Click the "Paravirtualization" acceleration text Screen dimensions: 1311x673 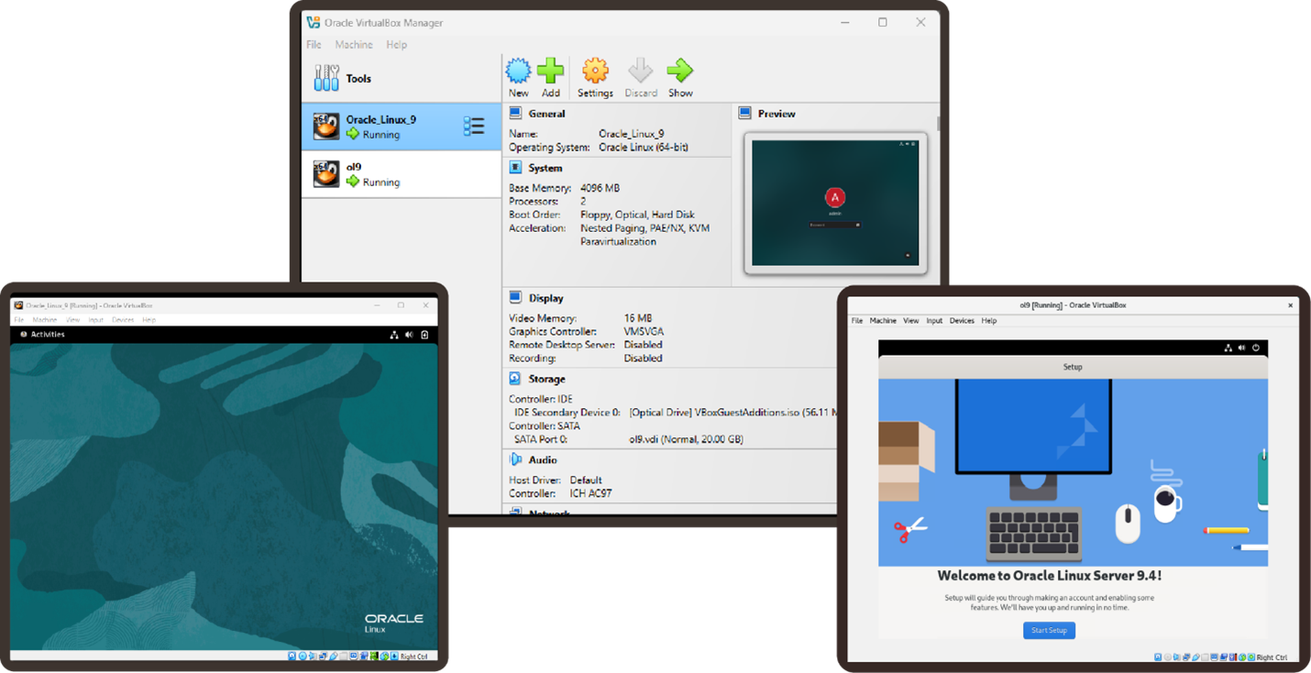tap(618, 242)
